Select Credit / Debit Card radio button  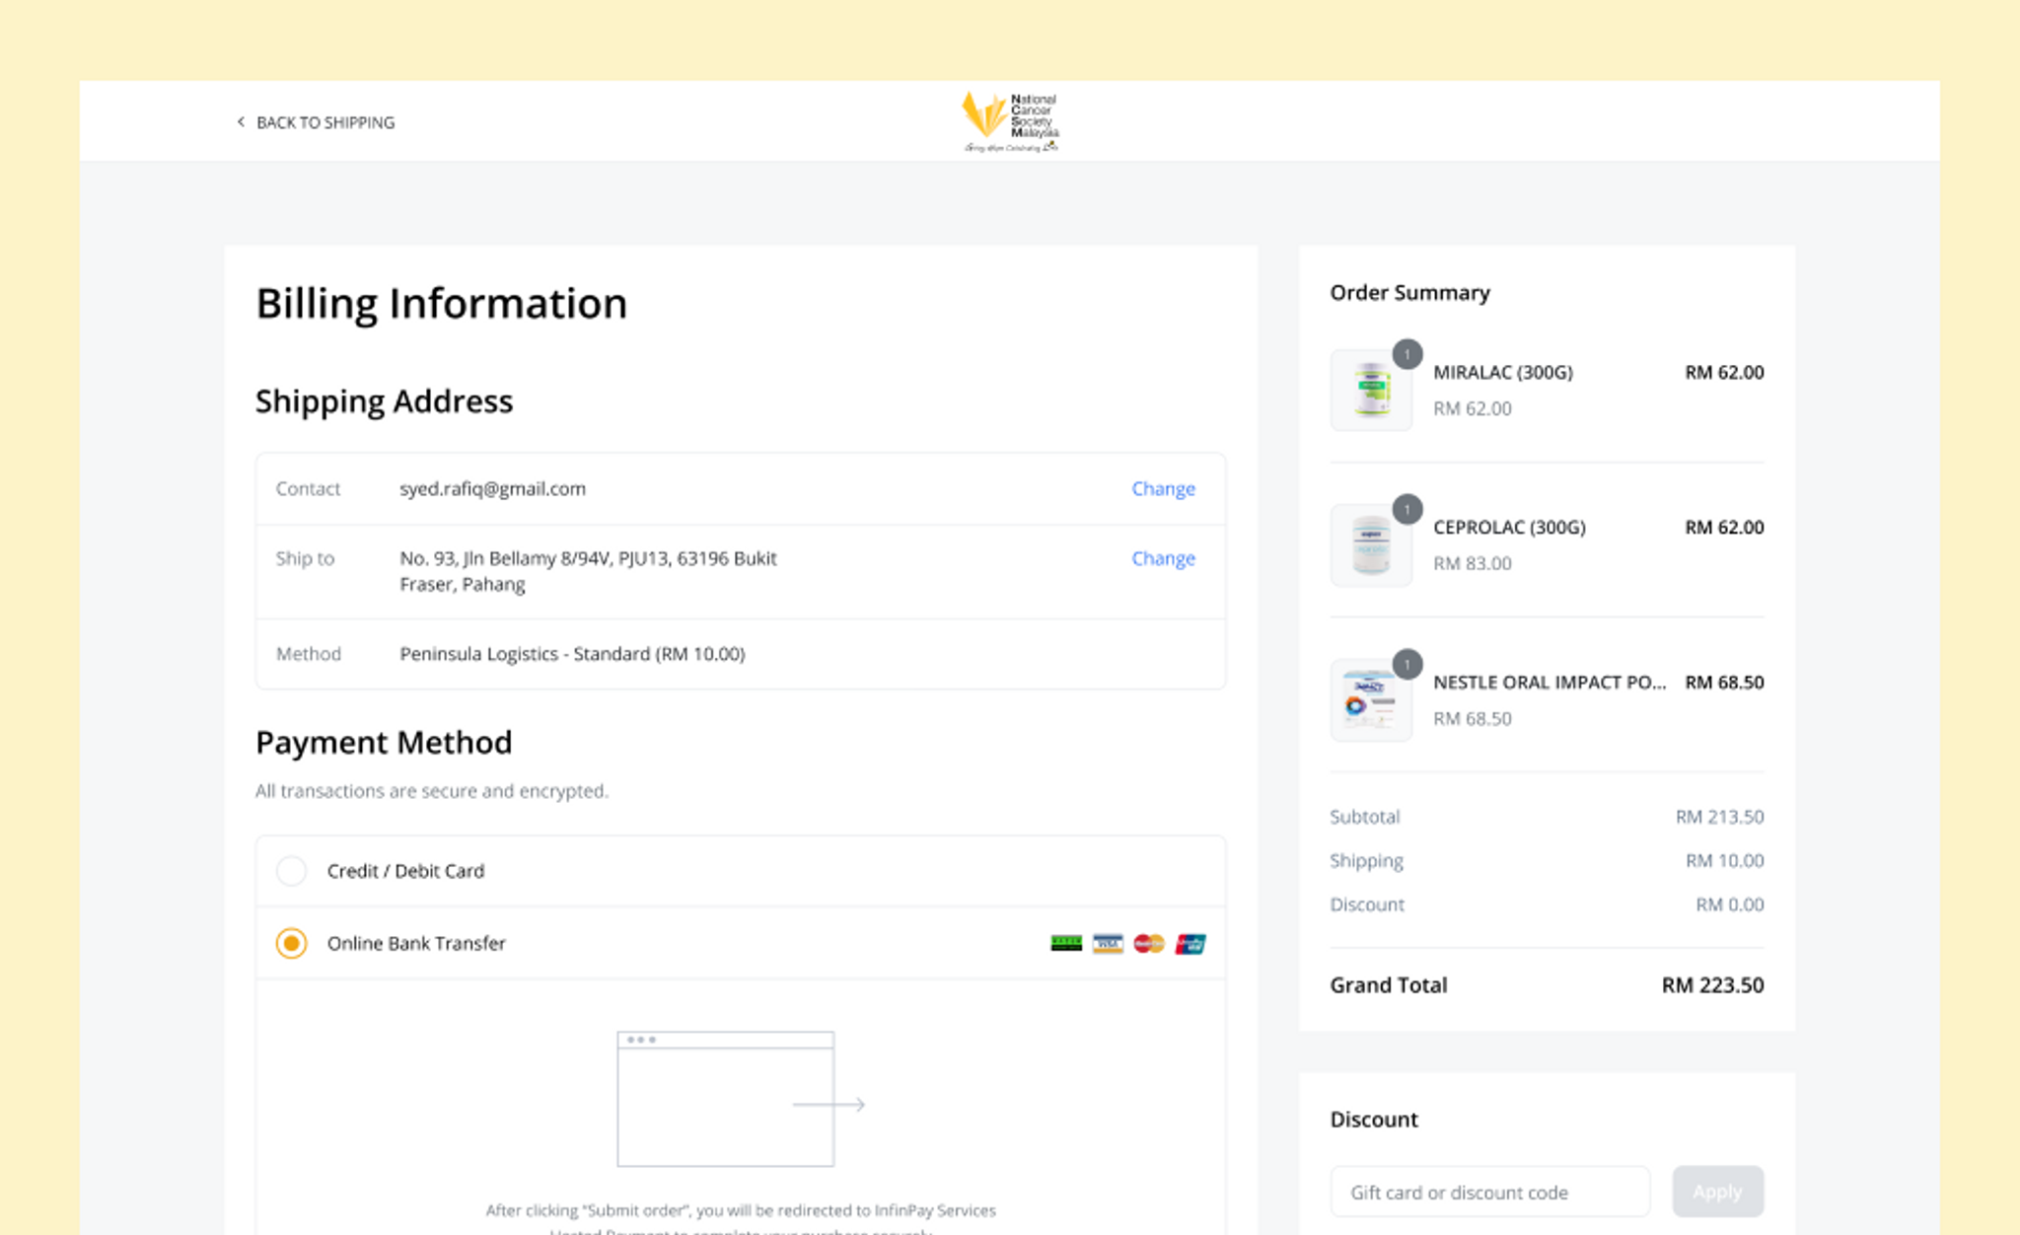[291, 871]
